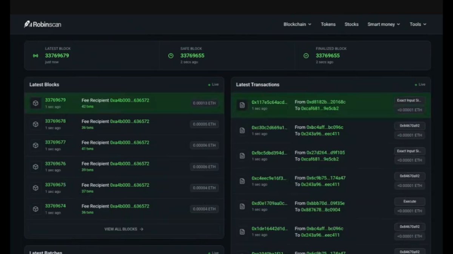Open block number 33769678 link

(x=55, y=121)
